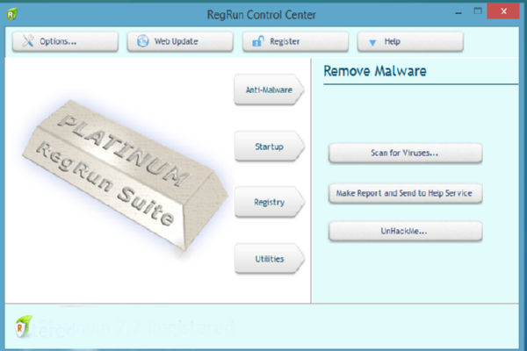Click the wrench and screwdriver Options icon
Screen dimensions: 527x351
tap(28, 41)
